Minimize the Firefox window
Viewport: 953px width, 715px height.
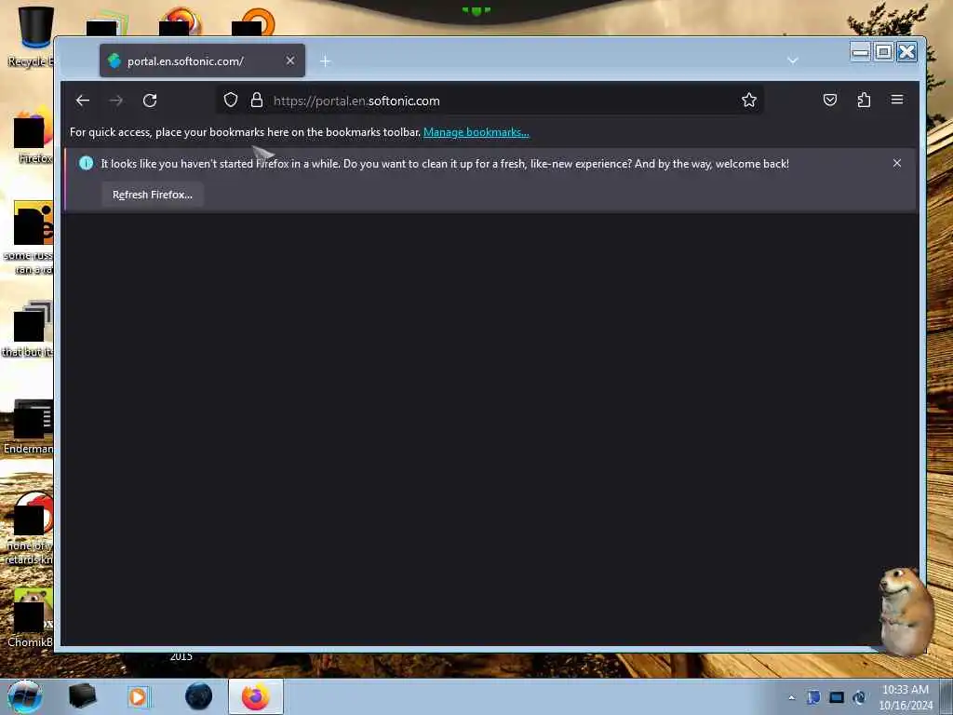click(x=861, y=52)
